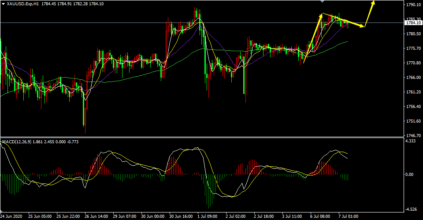Open the dropdown triangle beside XAUUSD.Exp,H1

pos(3,4)
